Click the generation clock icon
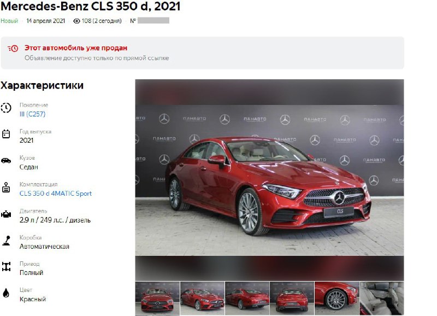The height and width of the screenshot is (316, 437). tap(6, 108)
